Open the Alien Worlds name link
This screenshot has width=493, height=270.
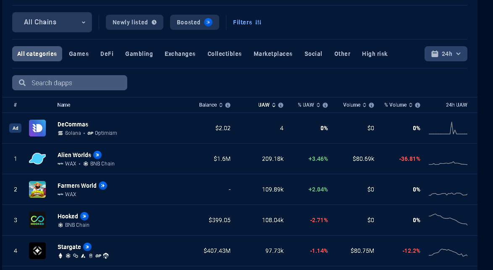(74, 155)
